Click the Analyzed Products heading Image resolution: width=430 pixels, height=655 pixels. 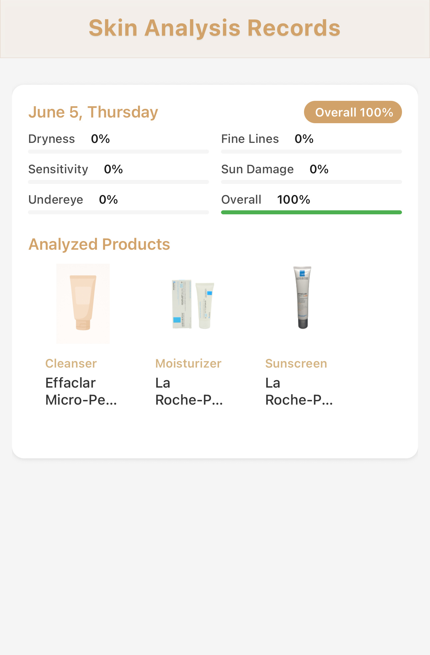(99, 244)
